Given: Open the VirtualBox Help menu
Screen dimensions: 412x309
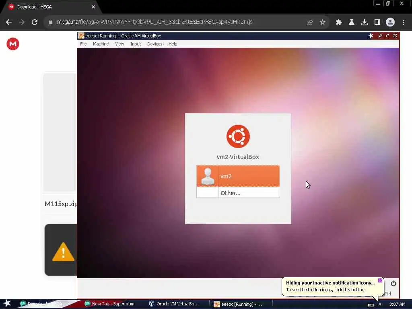Looking at the screenshot, I should [x=173, y=44].
